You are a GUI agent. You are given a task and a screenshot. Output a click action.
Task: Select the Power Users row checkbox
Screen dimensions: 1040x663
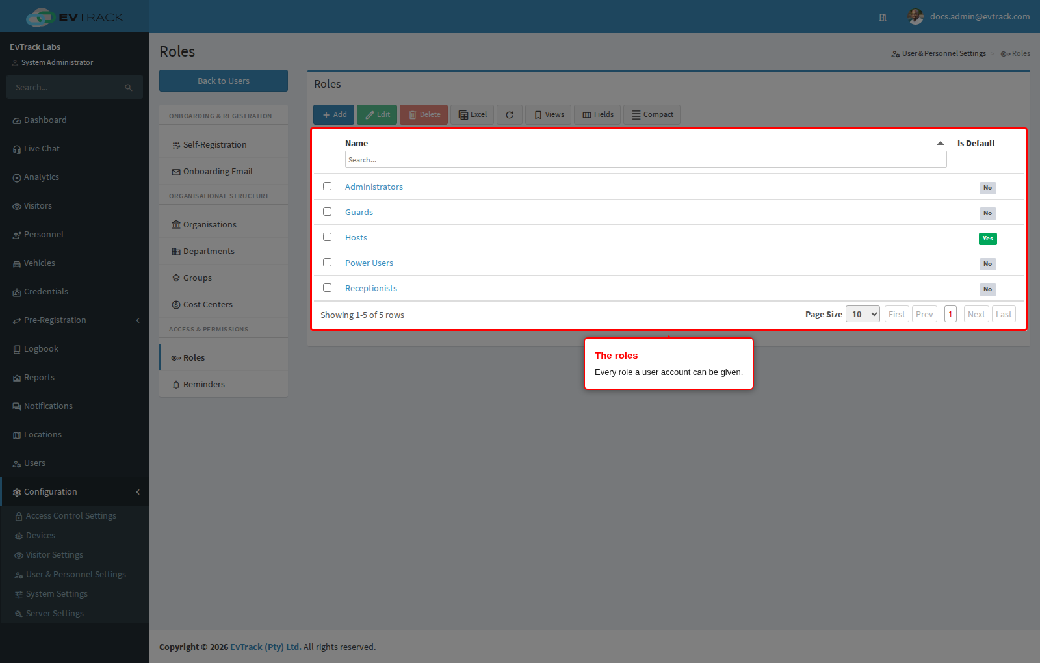[x=328, y=263]
